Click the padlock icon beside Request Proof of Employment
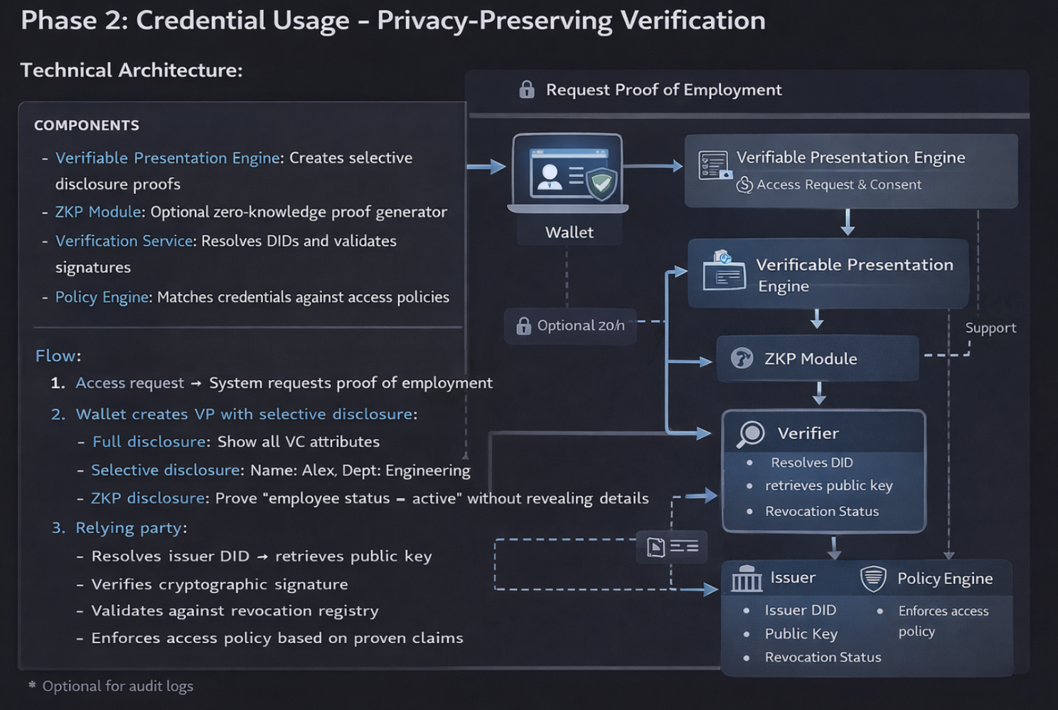 (x=526, y=89)
